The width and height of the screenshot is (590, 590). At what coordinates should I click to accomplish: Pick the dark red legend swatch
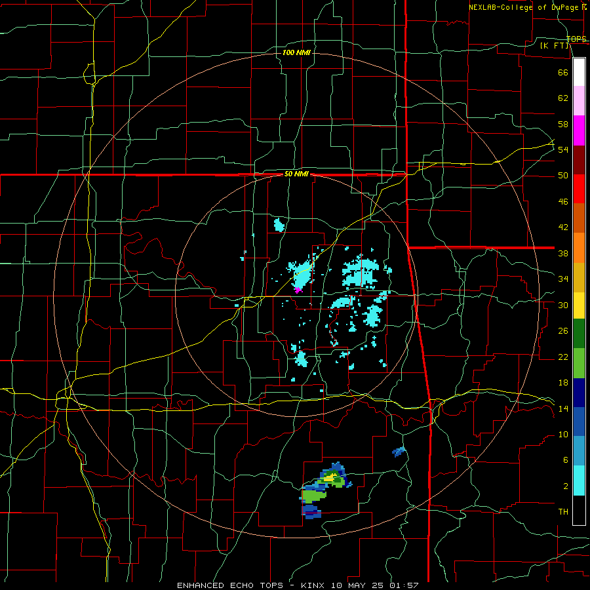point(579,159)
